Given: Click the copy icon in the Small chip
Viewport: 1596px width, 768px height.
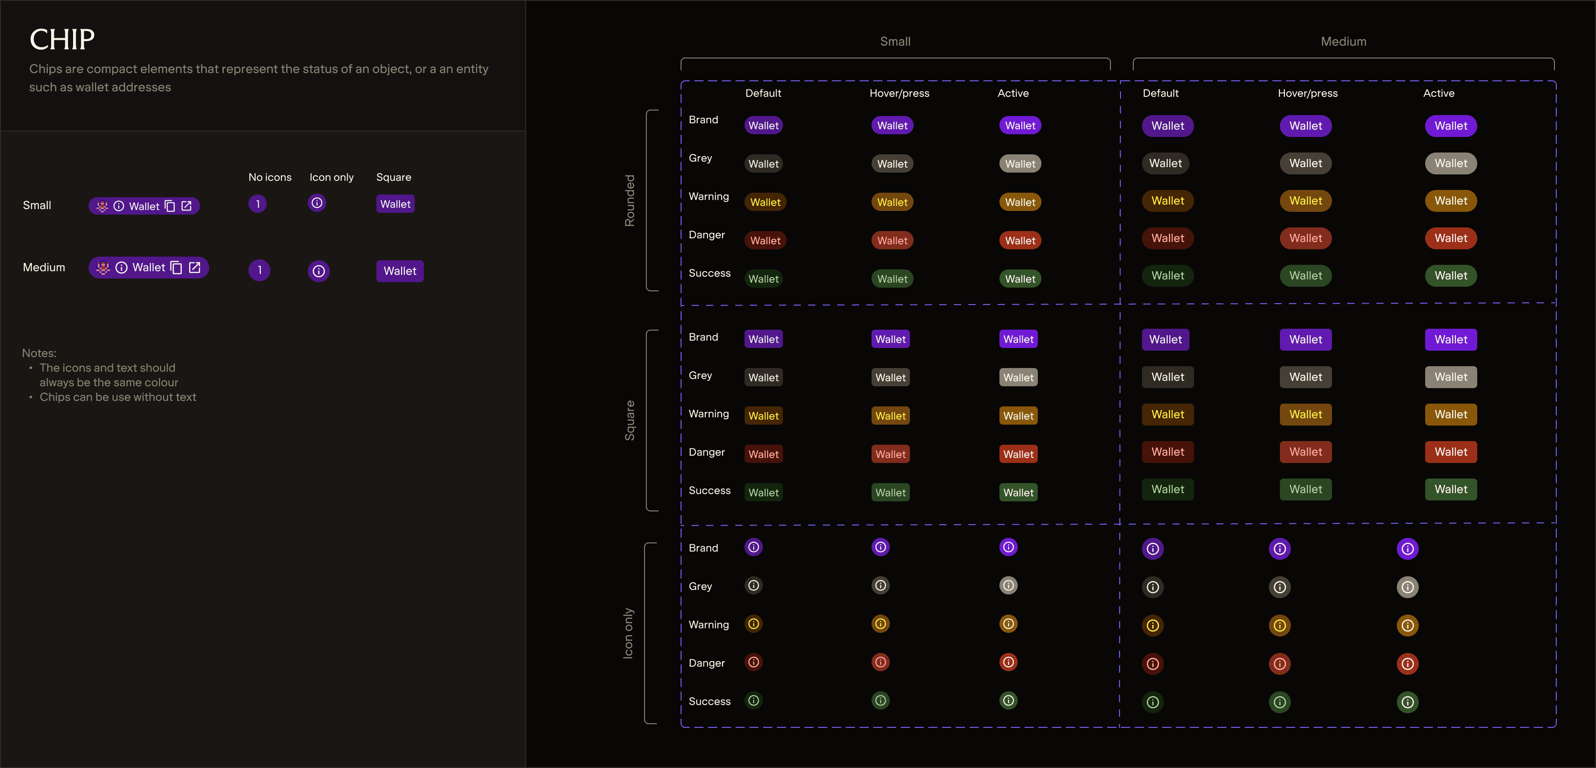Looking at the screenshot, I should [x=170, y=206].
